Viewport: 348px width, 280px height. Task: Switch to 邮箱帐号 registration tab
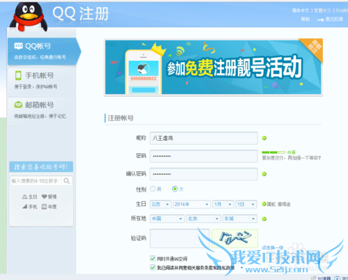(41, 111)
